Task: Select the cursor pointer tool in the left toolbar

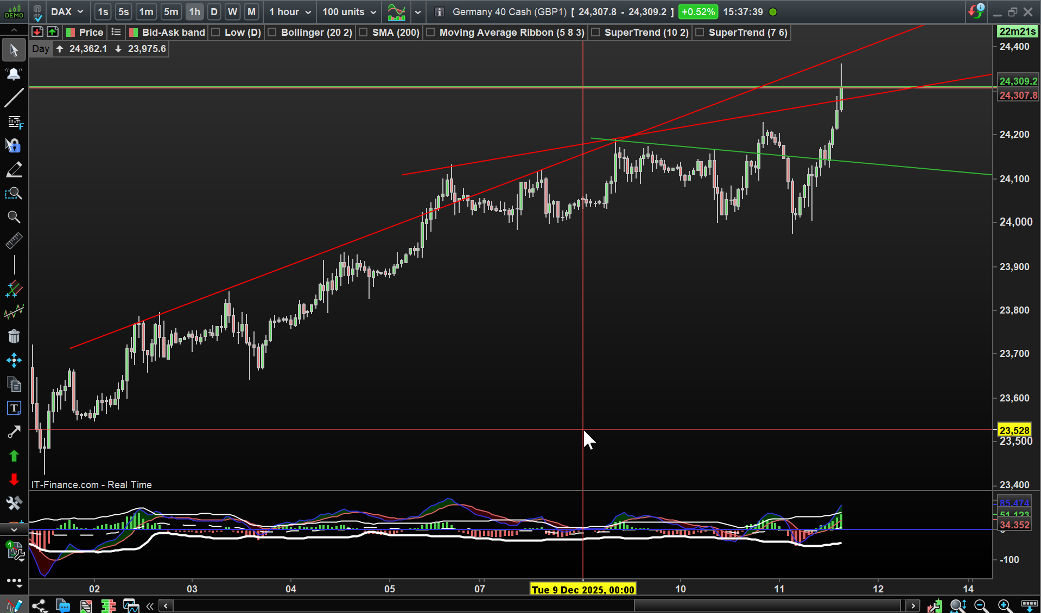Action: [x=14, y=50]
